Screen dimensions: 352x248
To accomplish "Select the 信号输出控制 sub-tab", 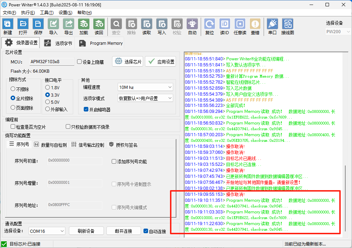I will point(87,145).
